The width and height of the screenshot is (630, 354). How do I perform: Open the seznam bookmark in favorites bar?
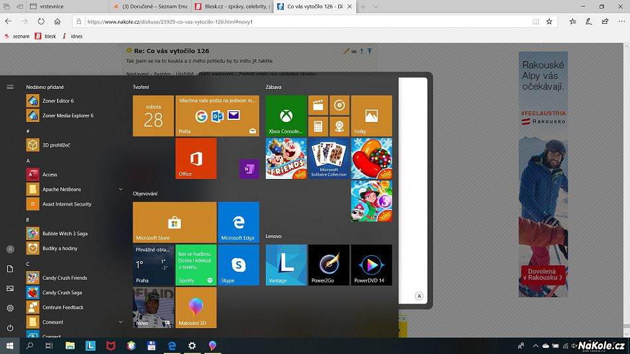click(17, 36)
